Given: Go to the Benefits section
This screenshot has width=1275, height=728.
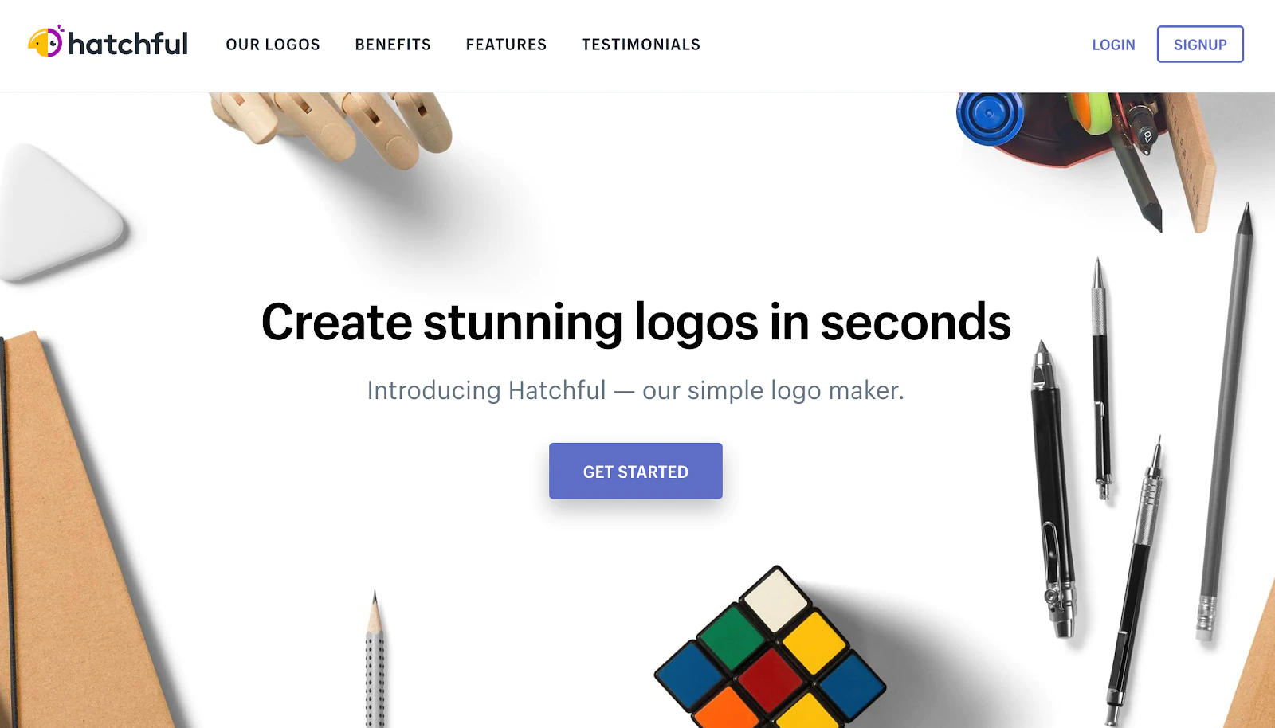Looking at the screenshot, I should coord(393,45).
